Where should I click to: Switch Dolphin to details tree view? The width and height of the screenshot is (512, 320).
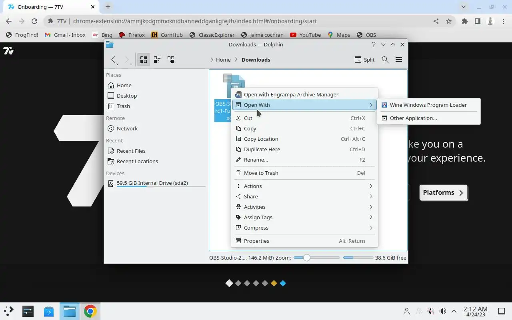[x=171, y=60]
